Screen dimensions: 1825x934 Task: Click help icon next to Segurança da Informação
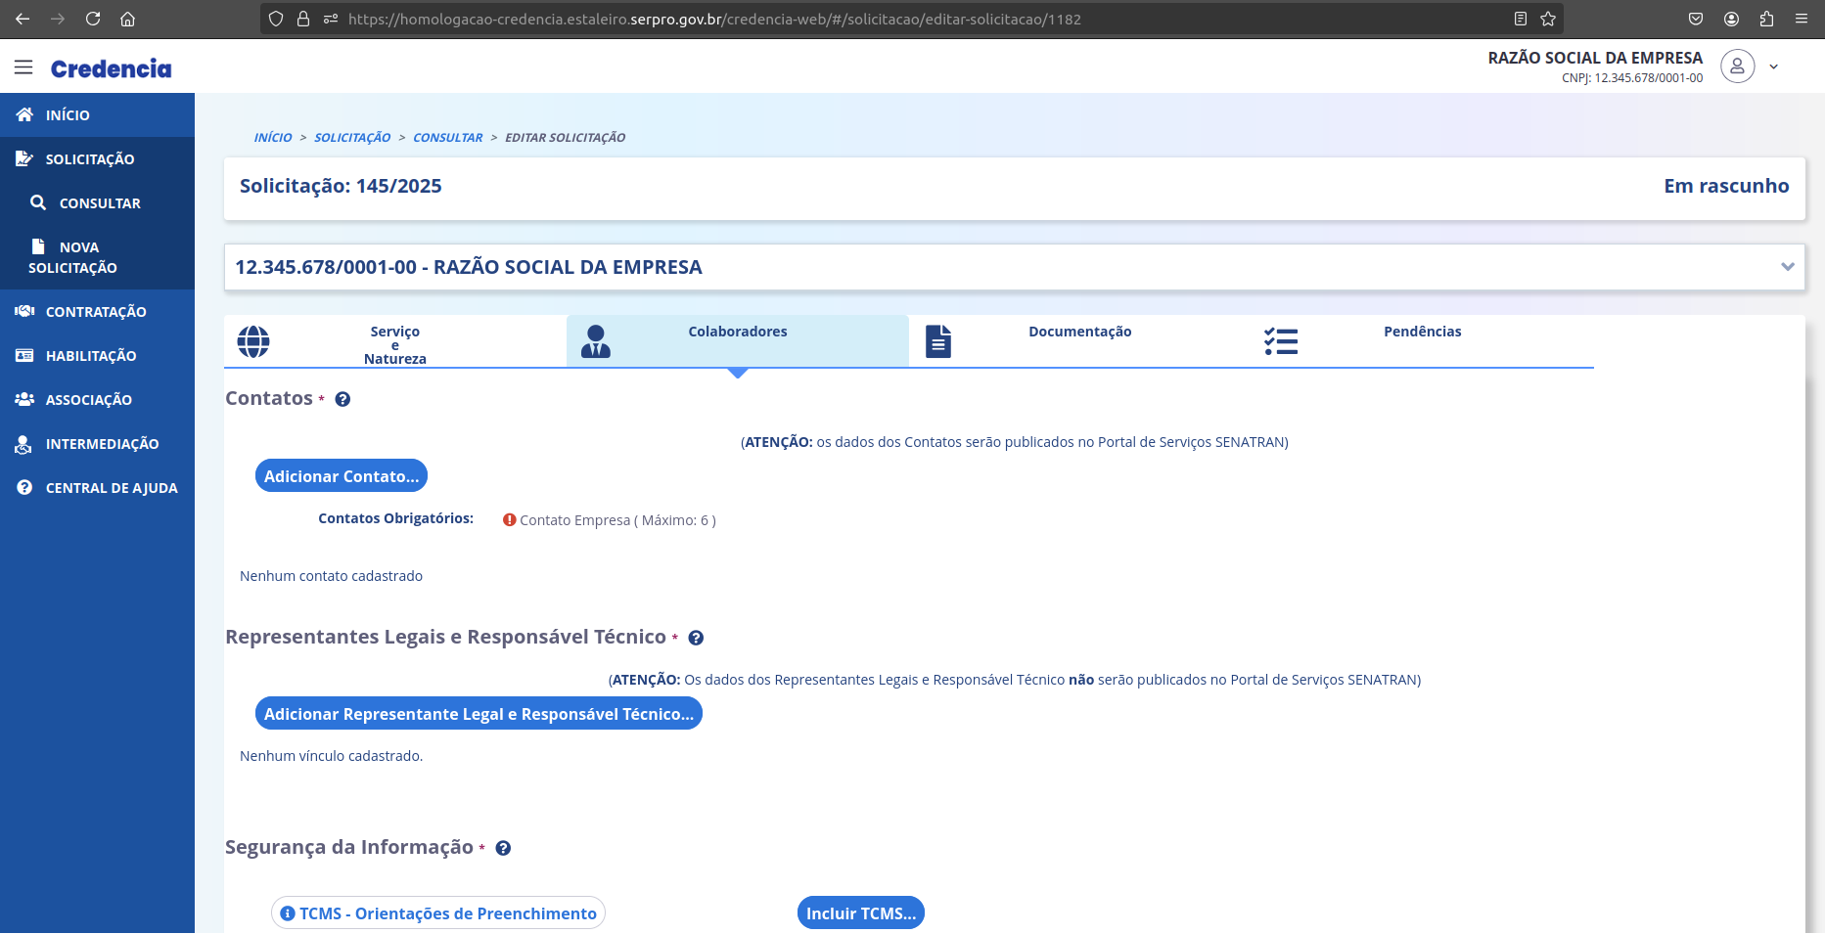(x=503, y=848)
